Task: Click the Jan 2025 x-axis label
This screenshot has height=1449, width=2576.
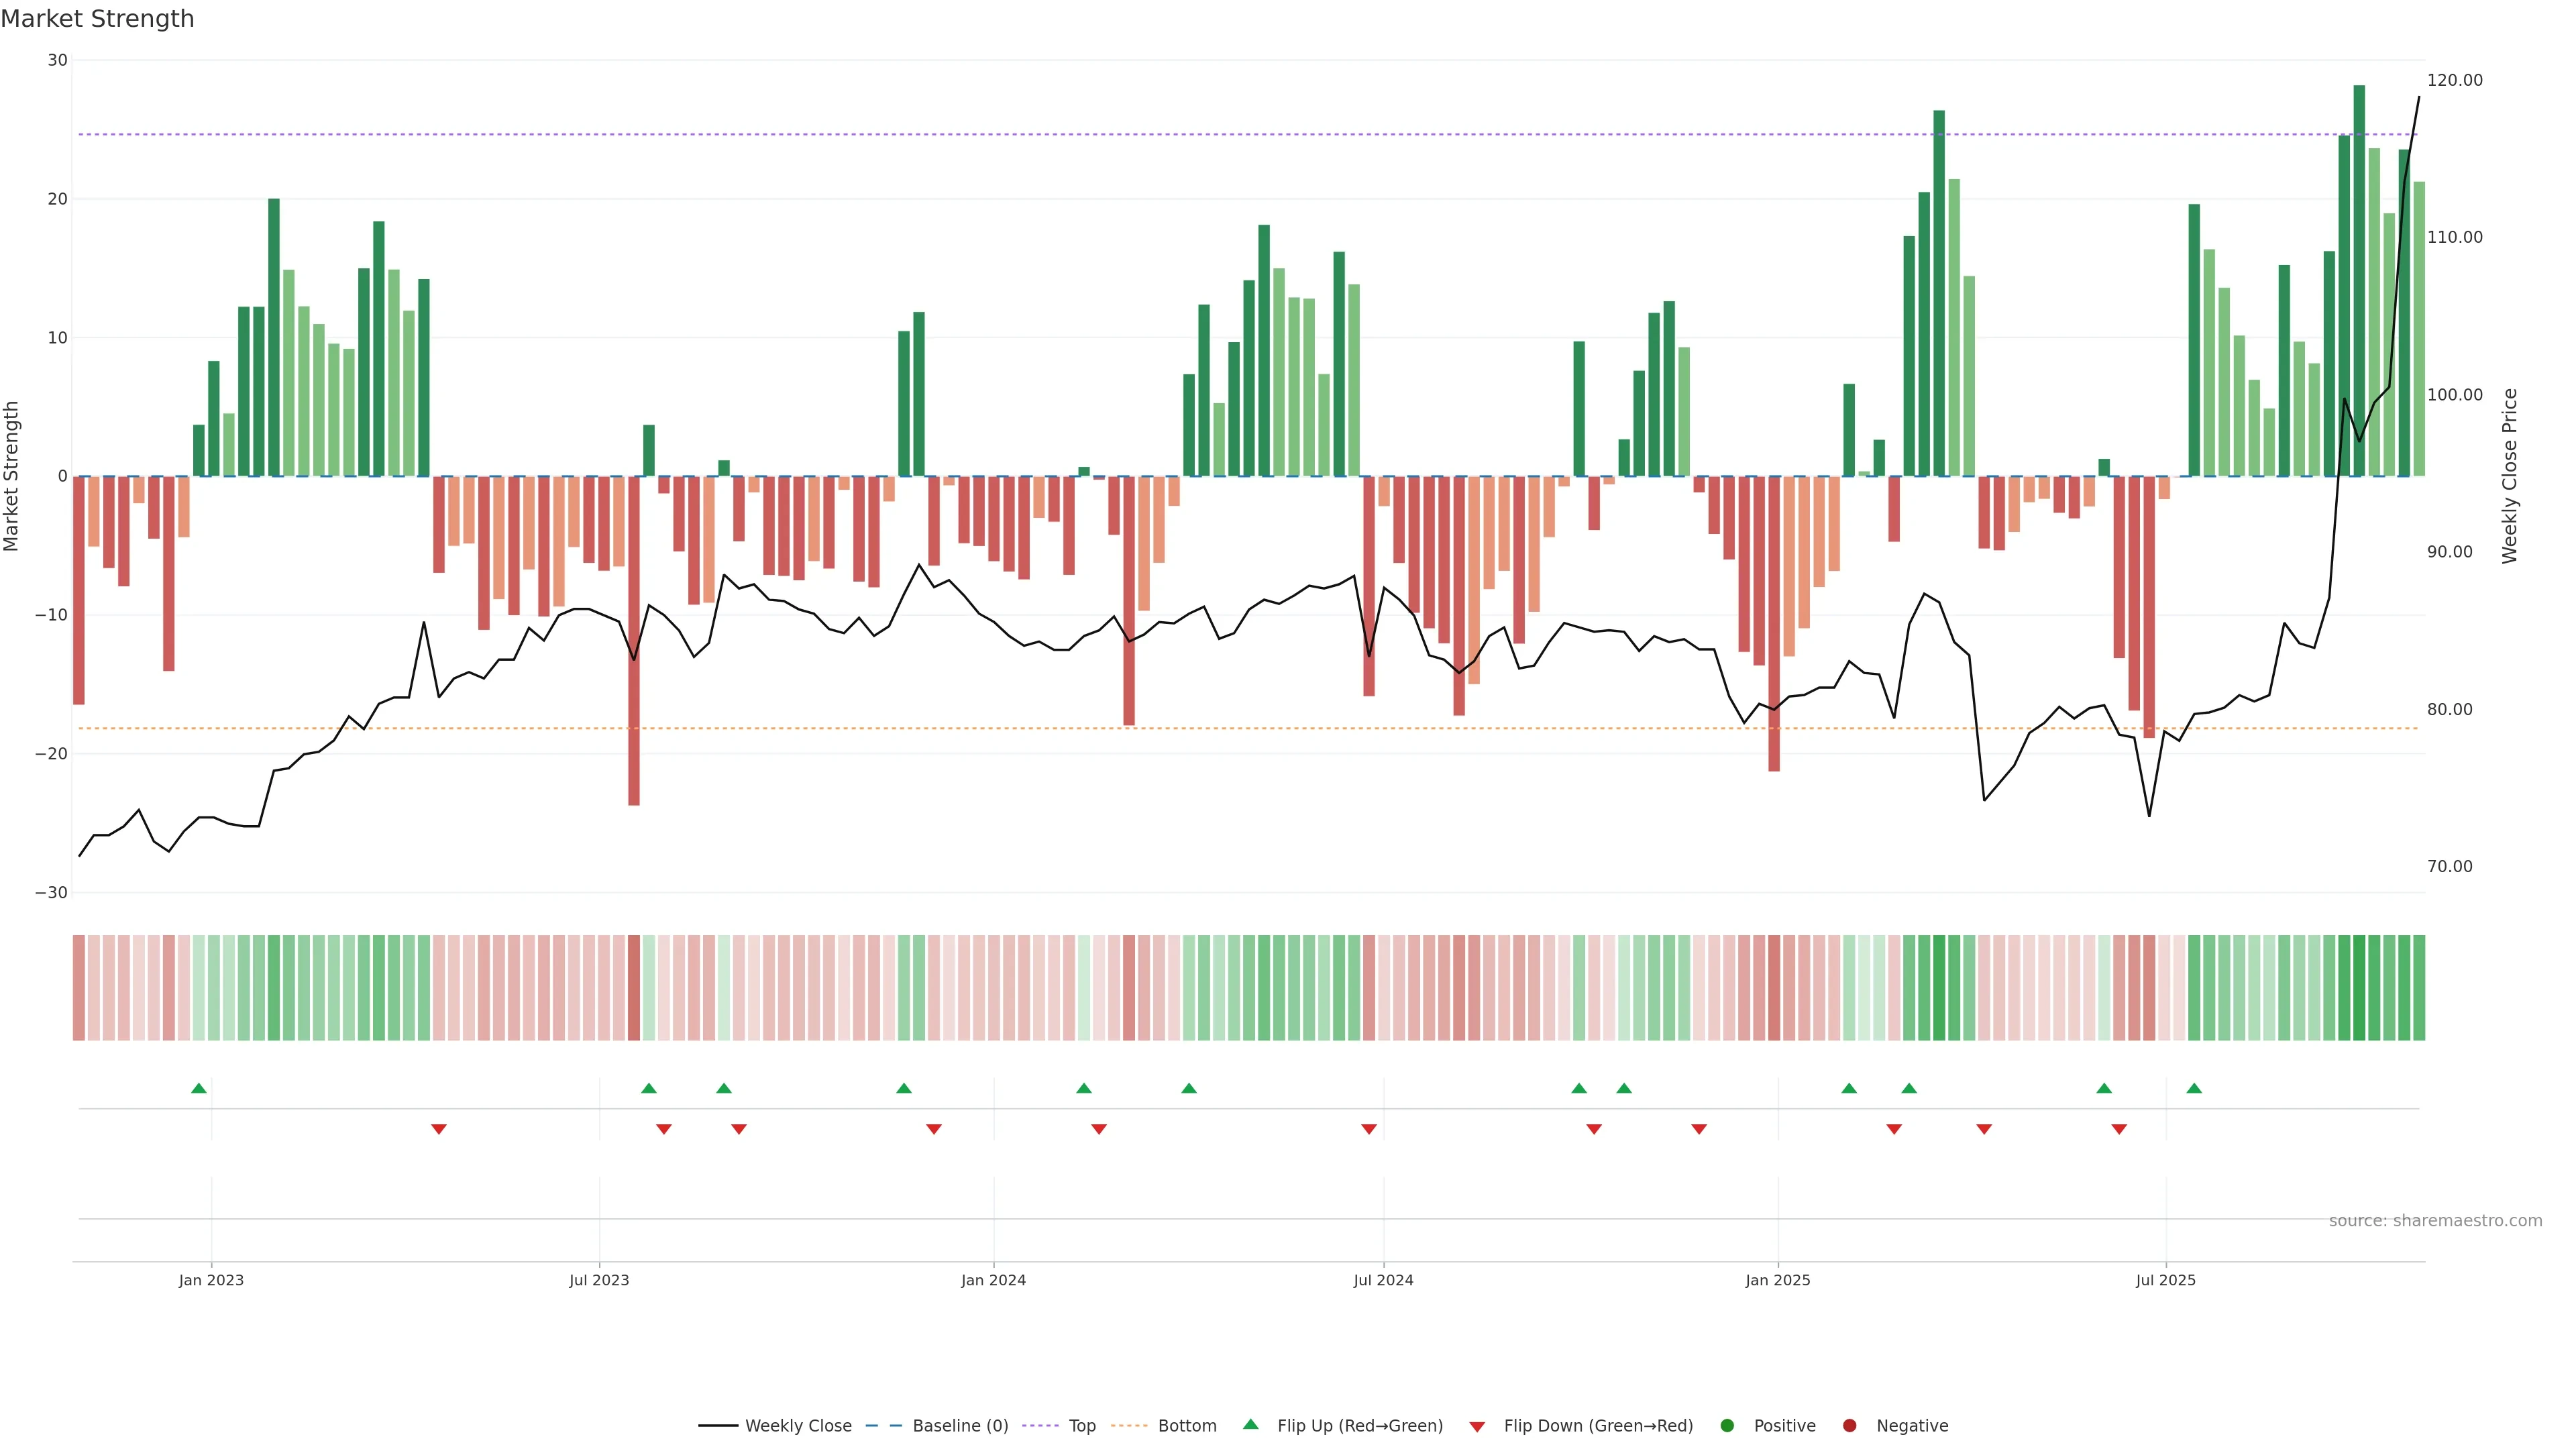Action: (1778, 1280)
